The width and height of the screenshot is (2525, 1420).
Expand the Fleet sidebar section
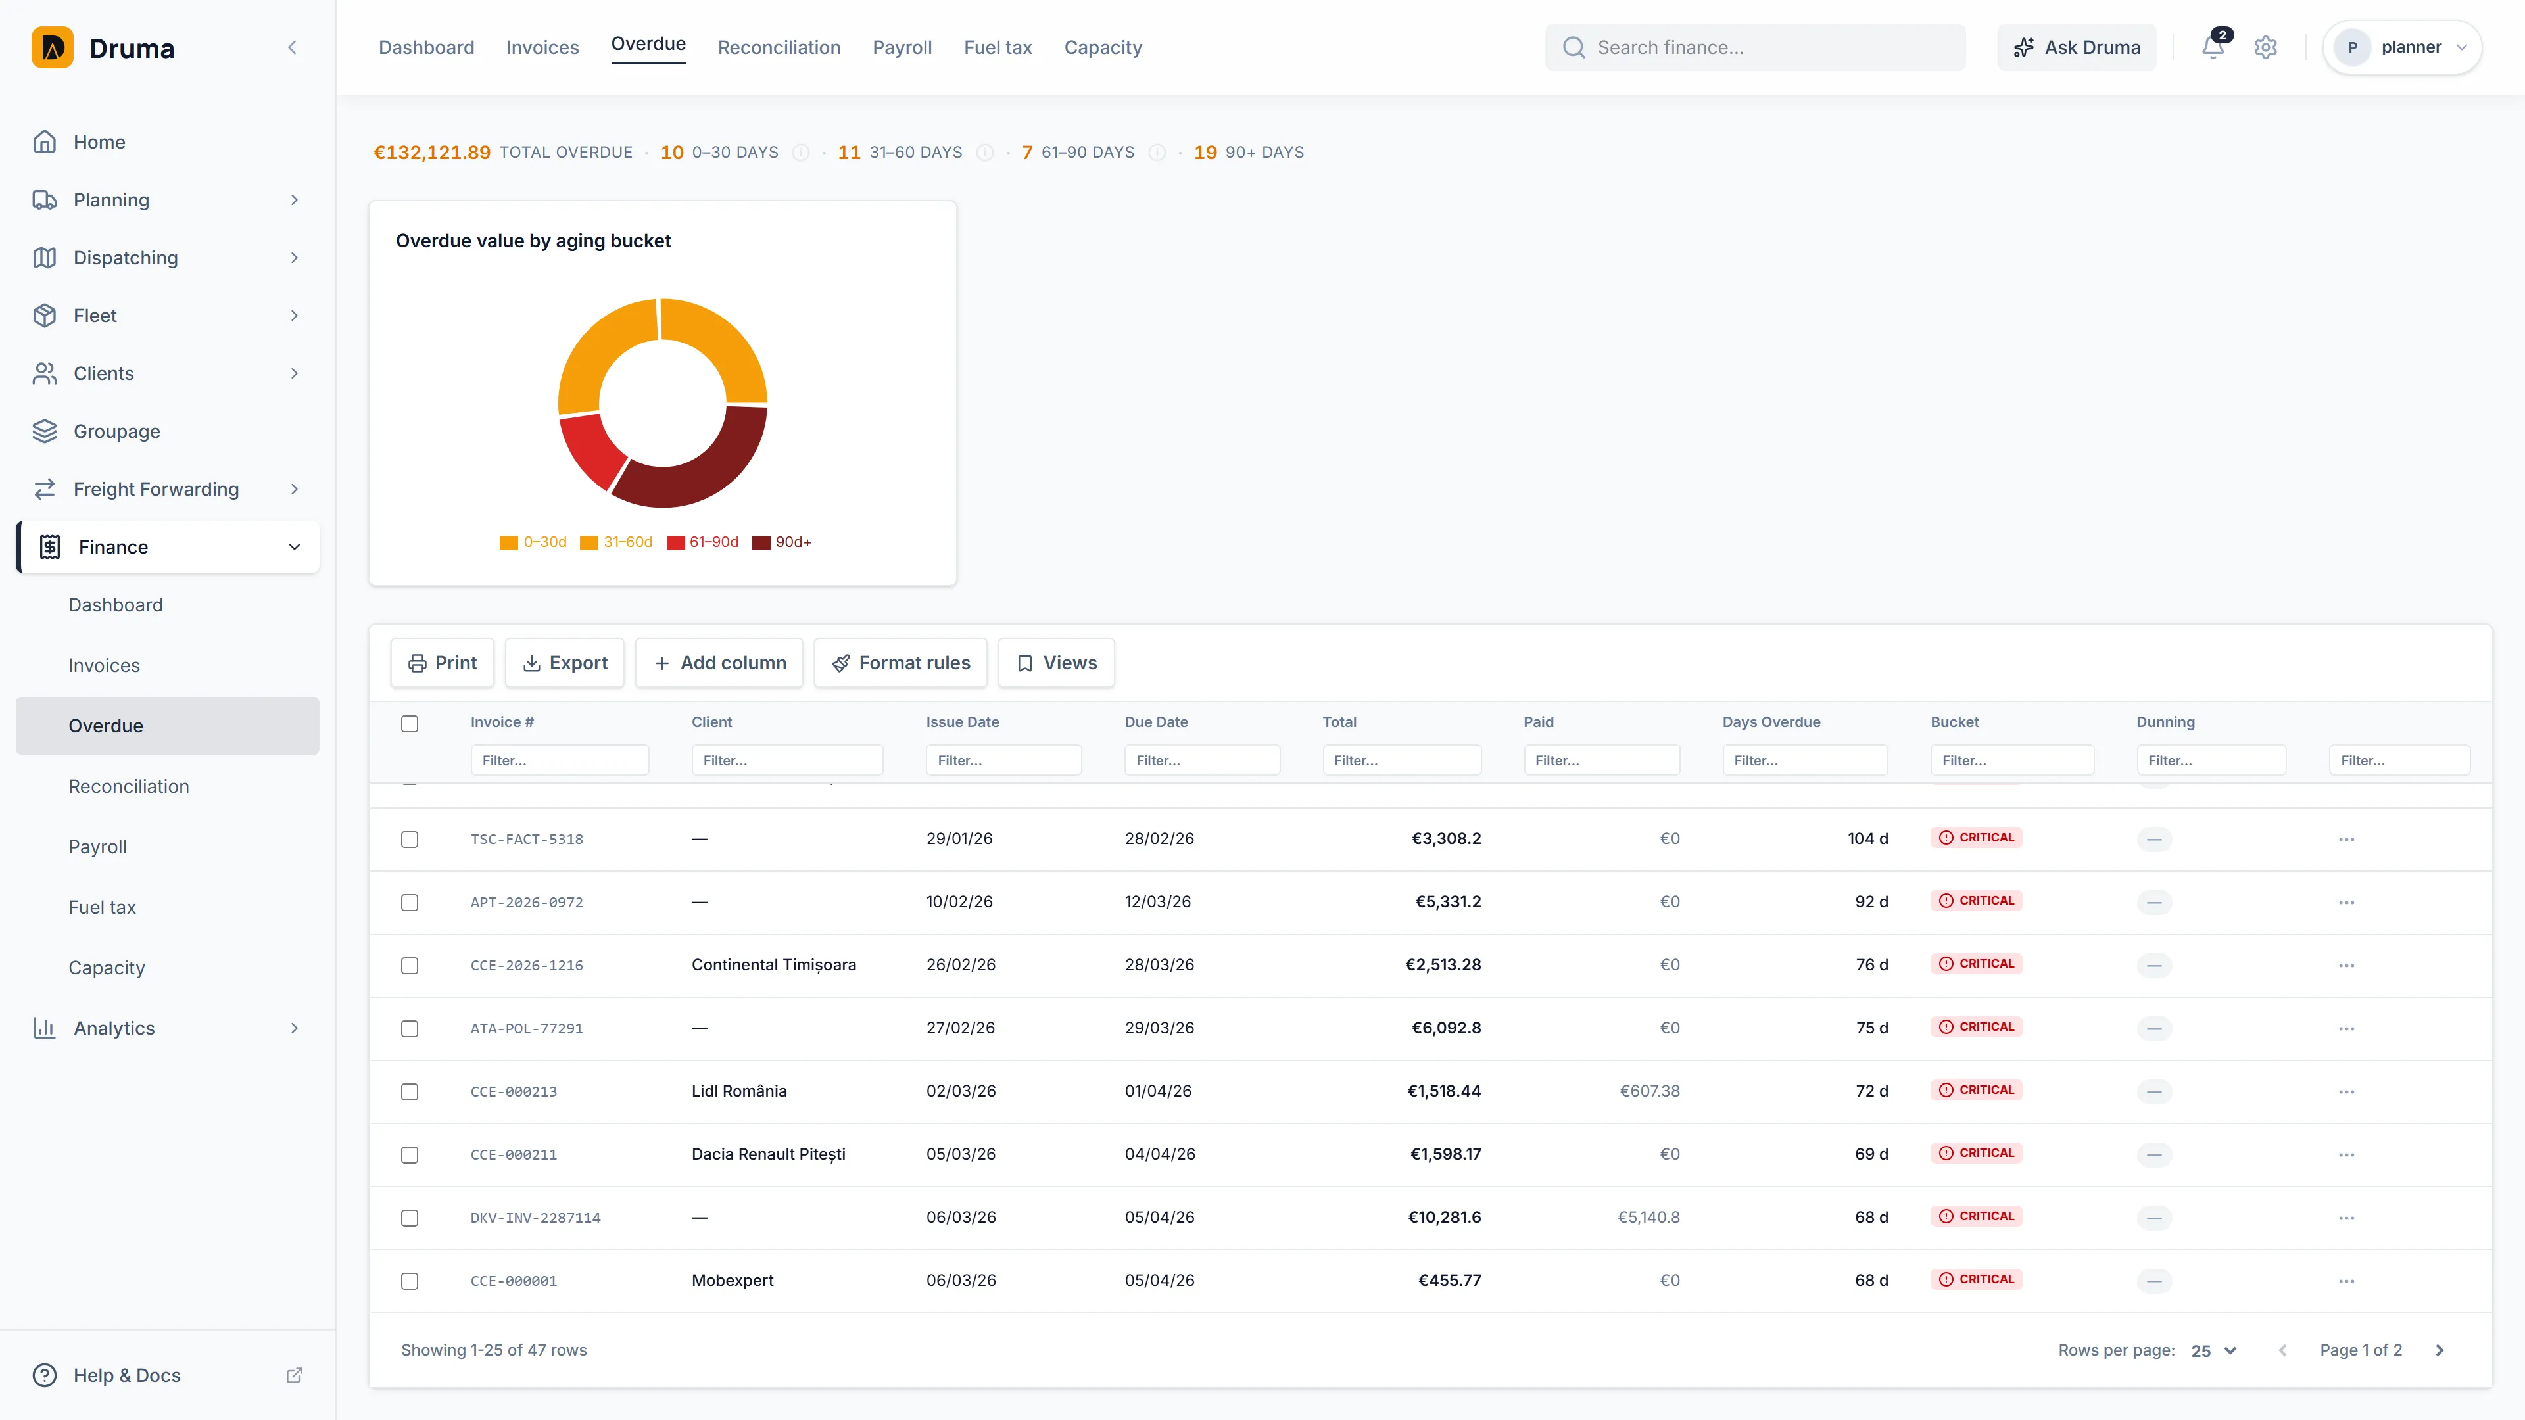point(294,316)
